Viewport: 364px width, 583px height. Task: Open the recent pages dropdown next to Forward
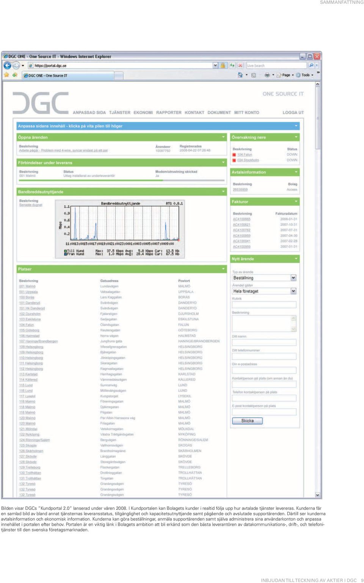[x=23, y=66]
